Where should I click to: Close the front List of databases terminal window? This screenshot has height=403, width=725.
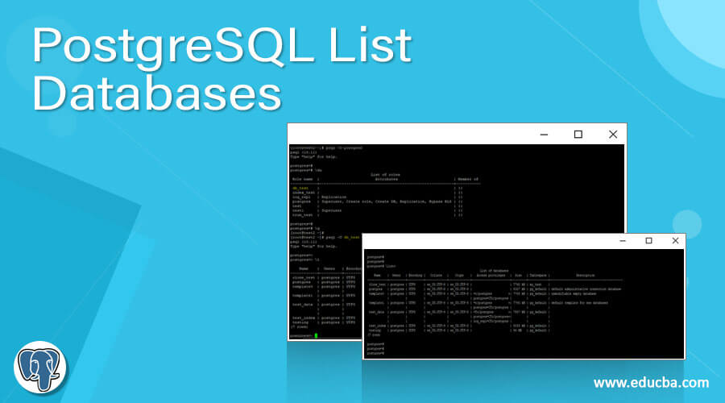(x=676, y=241)
